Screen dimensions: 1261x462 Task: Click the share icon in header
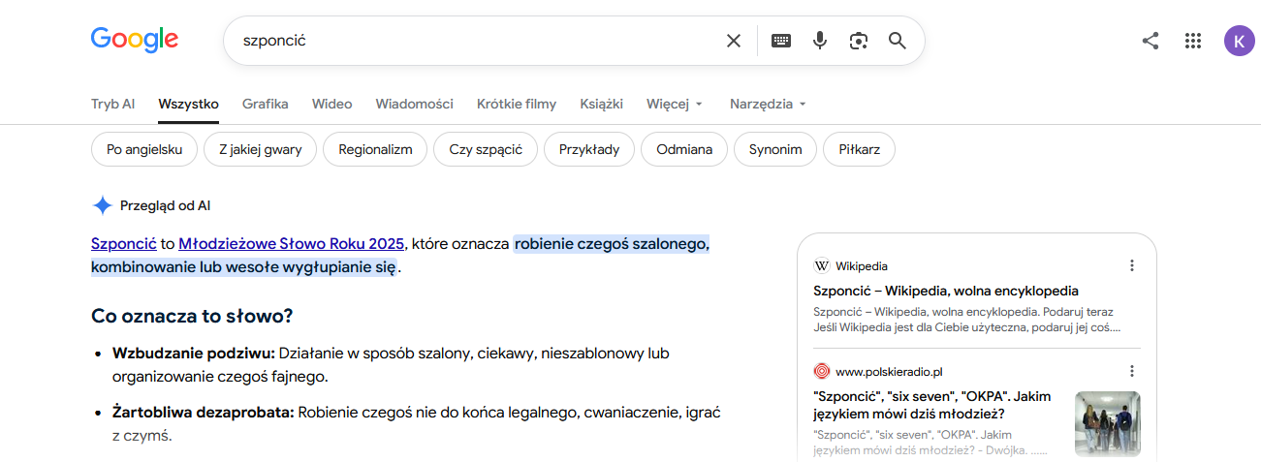(x=1151, y=41)
